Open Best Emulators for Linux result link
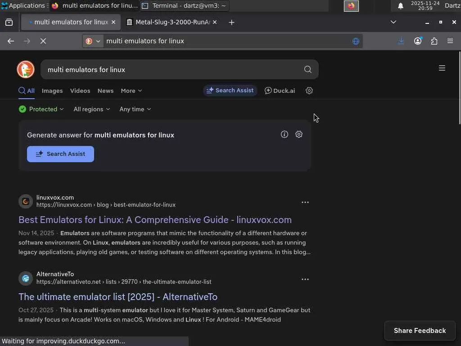Image resolution: width=461 pixels, height=346 pixels. (x=155, y=220)
